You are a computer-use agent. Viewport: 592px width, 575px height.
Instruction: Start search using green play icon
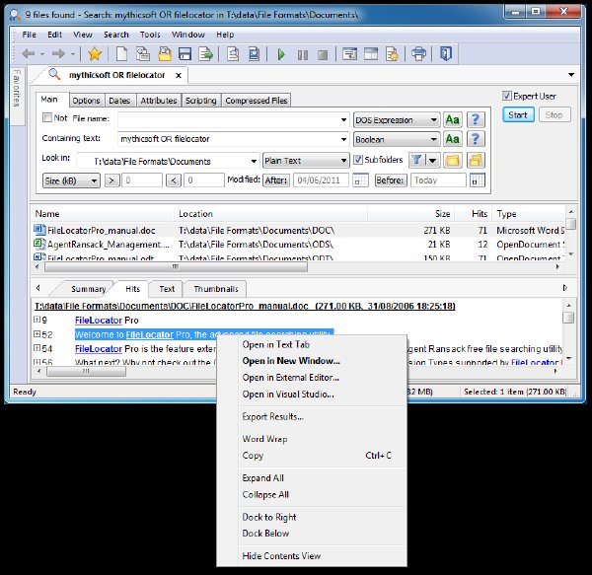click(281, 54)
